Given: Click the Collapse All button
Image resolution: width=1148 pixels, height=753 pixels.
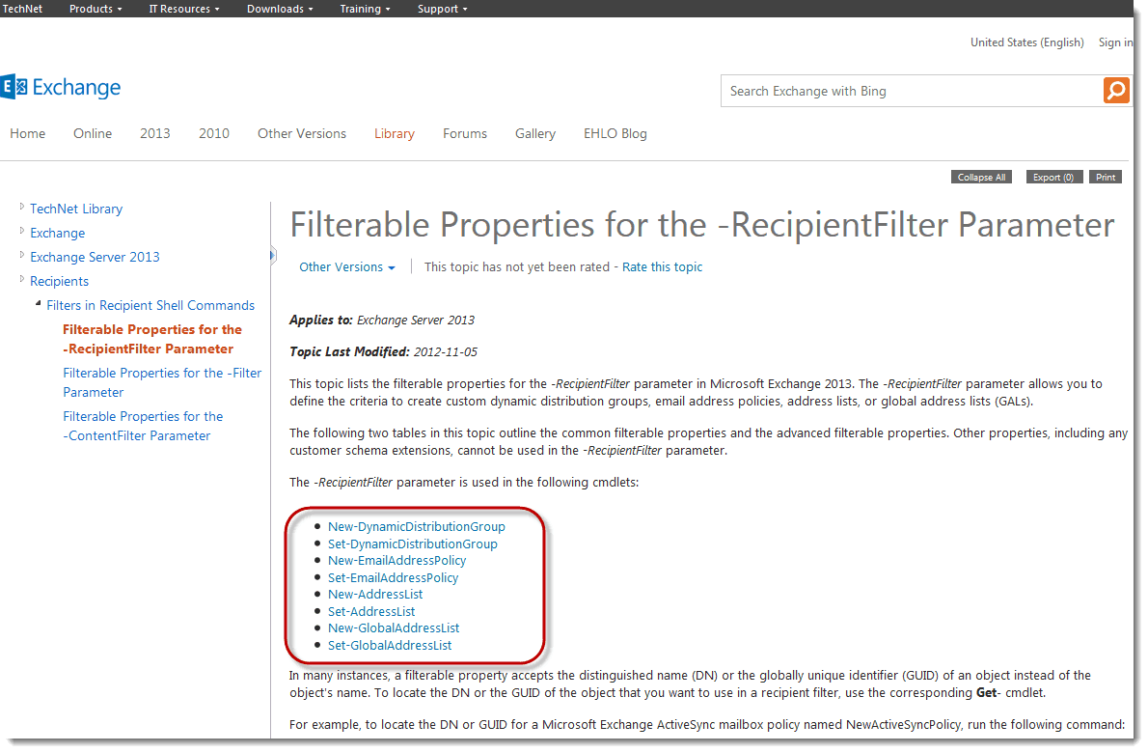Looking at the screenshot, I should [981, 178].
